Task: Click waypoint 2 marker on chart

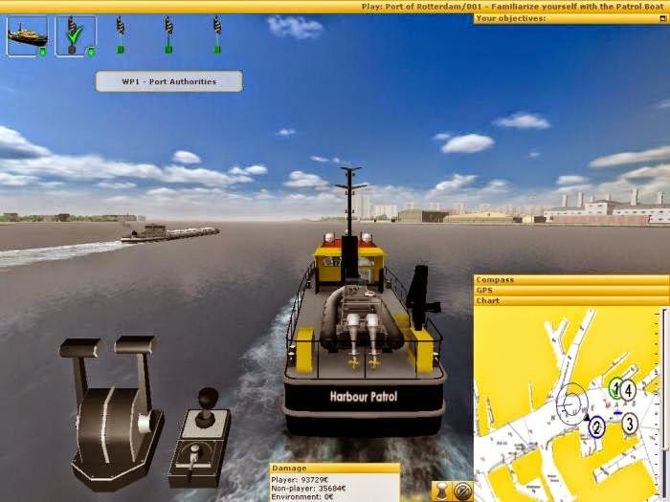Action: coord(596,426)
